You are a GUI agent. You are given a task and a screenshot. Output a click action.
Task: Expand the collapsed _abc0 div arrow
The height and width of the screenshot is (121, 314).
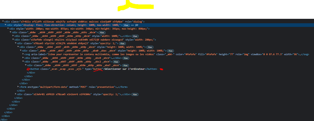tap(23, 58)
